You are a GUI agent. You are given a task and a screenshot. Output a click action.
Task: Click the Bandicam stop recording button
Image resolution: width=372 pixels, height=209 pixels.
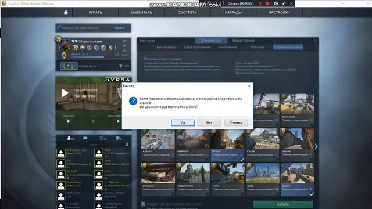[x=267, y=3]
